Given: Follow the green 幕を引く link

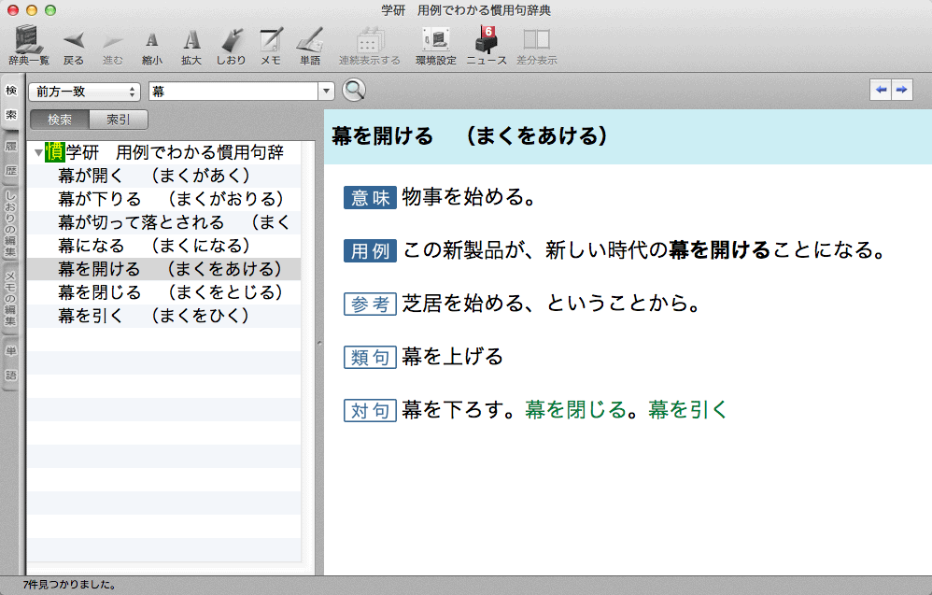Looking at the screenshot, I should (x=687, y=409).
